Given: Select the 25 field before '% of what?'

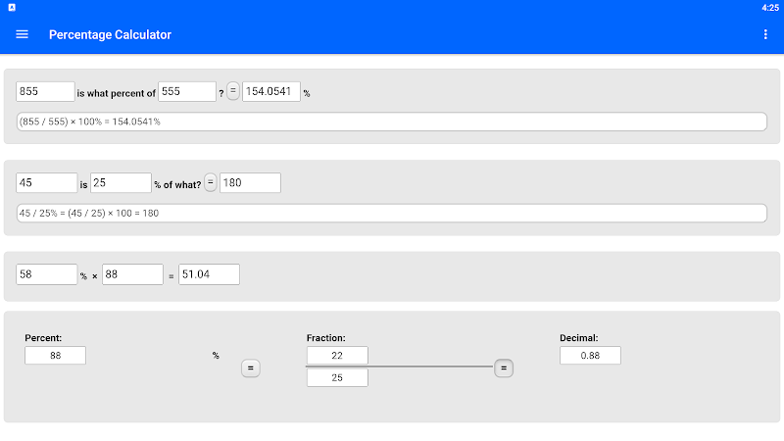Looking at the screenshot, I should [121, 183].
